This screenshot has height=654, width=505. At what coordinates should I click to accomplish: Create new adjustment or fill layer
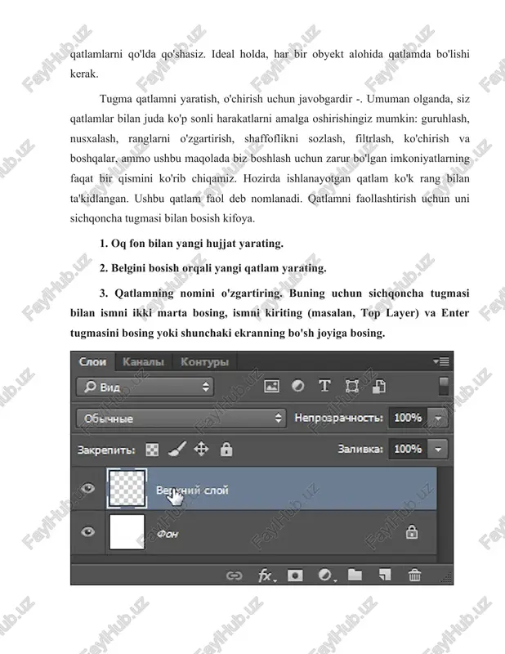point(327,576)
